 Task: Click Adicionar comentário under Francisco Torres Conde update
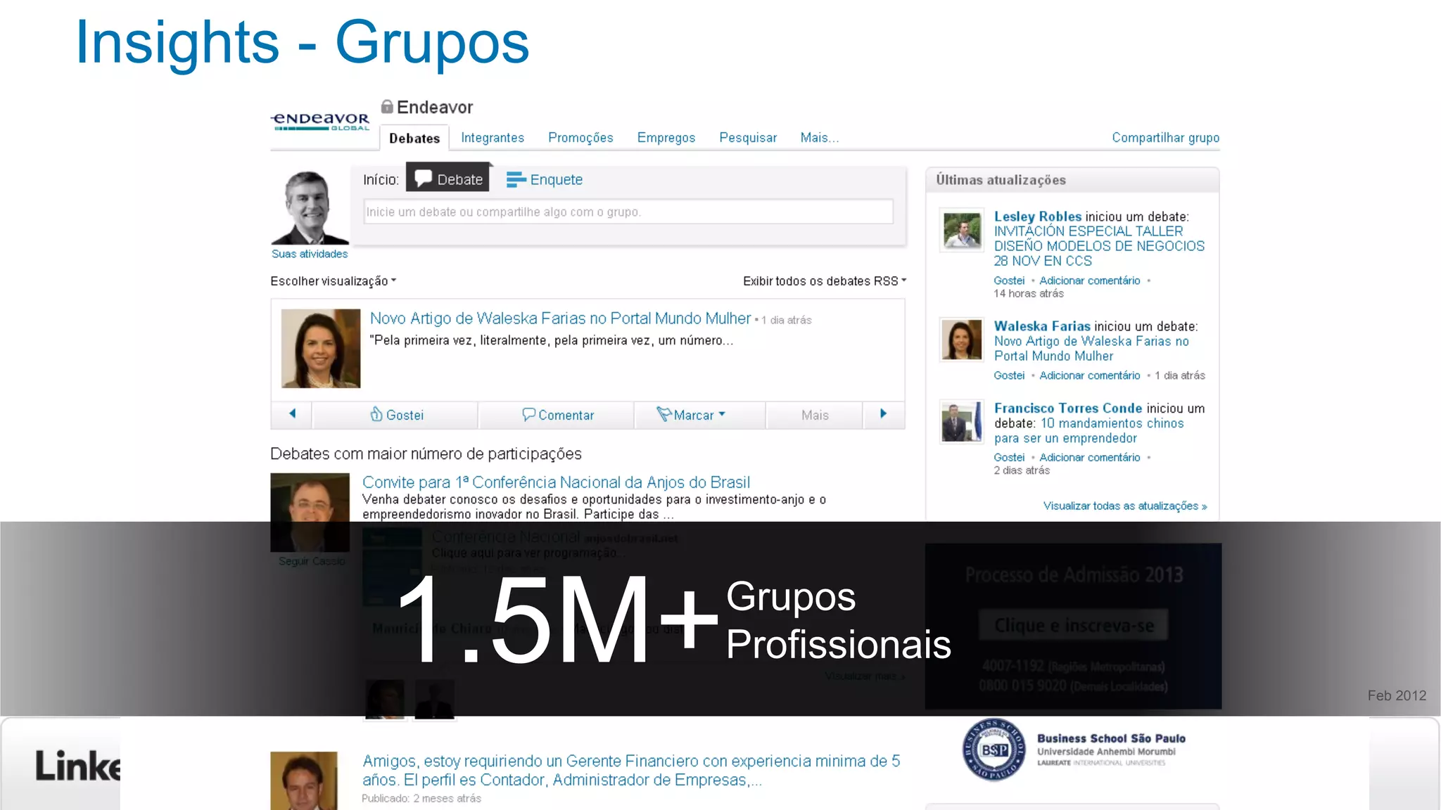tap(1090, 457)
